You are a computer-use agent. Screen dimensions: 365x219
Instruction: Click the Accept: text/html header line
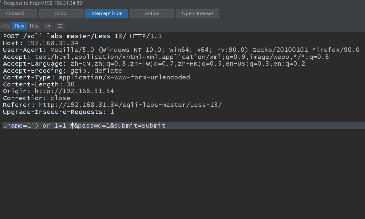click(166, 57)
